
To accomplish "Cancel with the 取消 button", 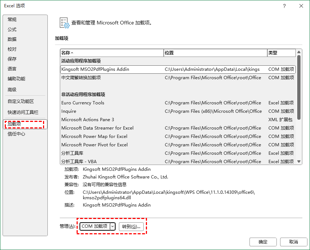I will [294, 242].
